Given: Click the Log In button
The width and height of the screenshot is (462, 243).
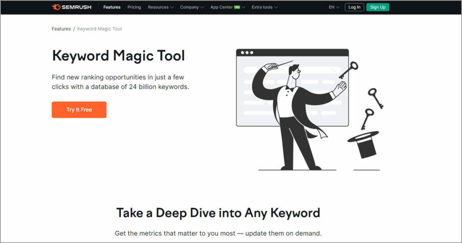Looking at the screenshot, I should 354,7.
